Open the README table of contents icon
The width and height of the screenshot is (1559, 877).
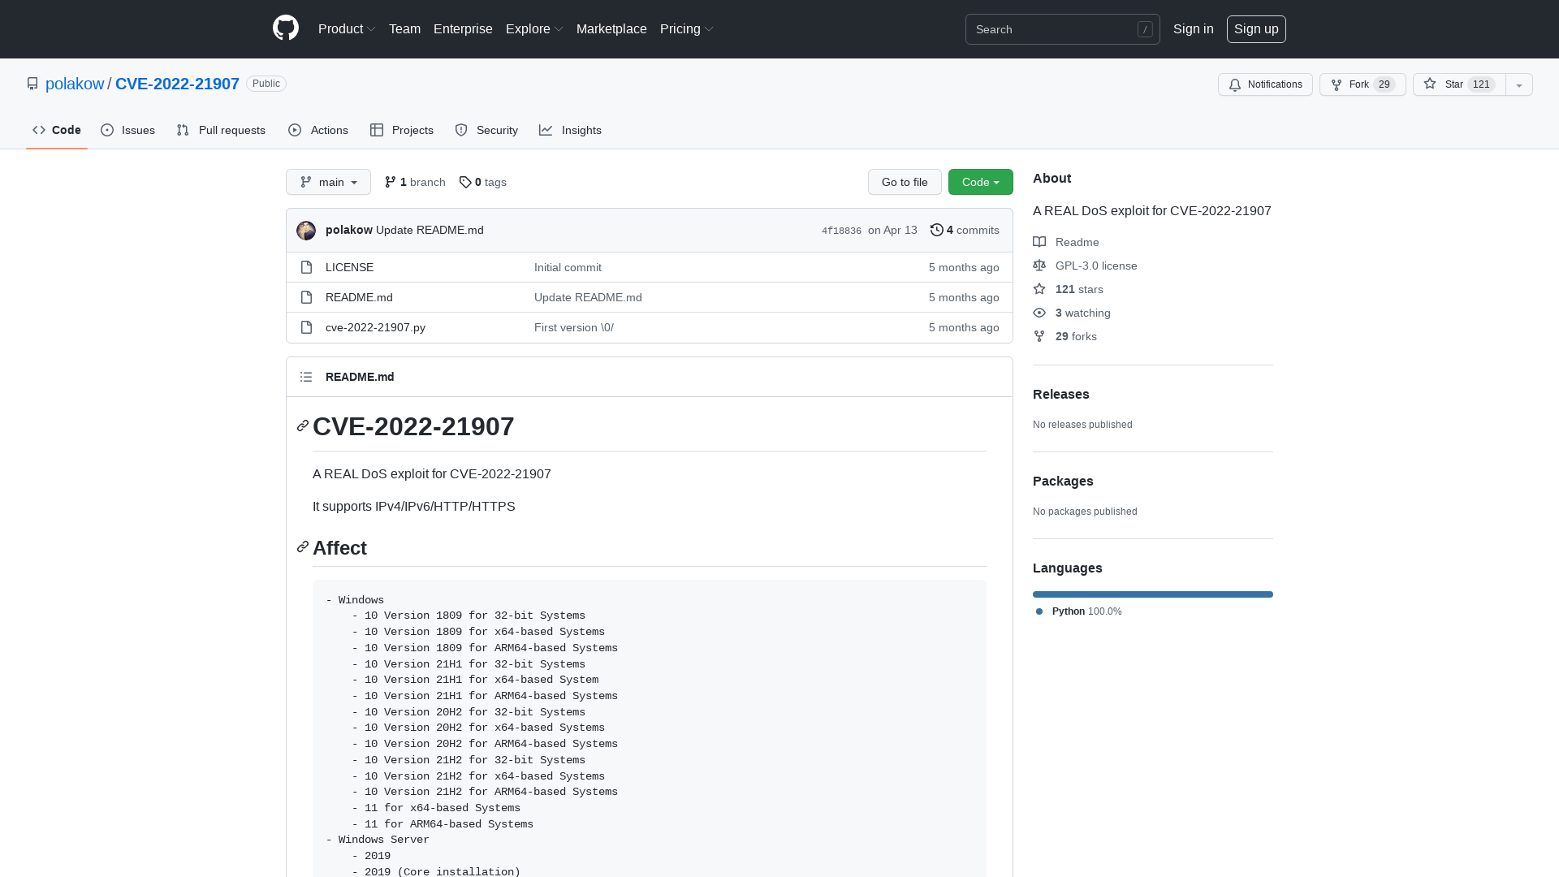[x=306, y=377]
